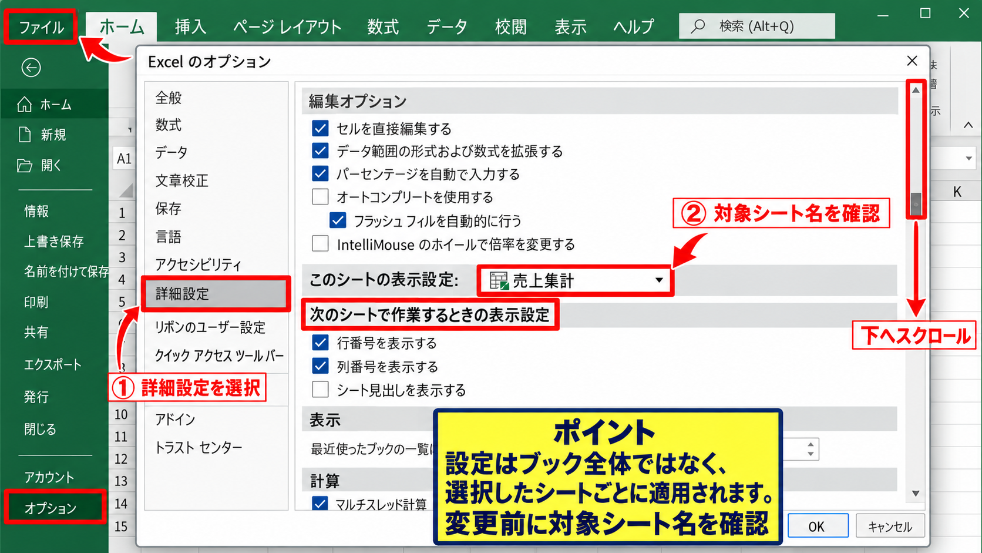Viewport: 982px width, 553px height.
Task: Click the OK button
Action: [x=818, y=526]
